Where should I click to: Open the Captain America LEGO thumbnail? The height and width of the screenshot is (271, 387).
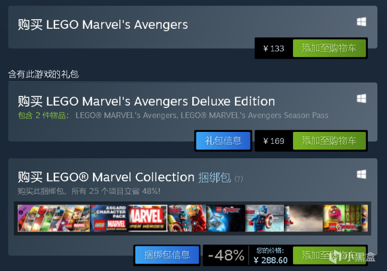click(x=264, y=219)
